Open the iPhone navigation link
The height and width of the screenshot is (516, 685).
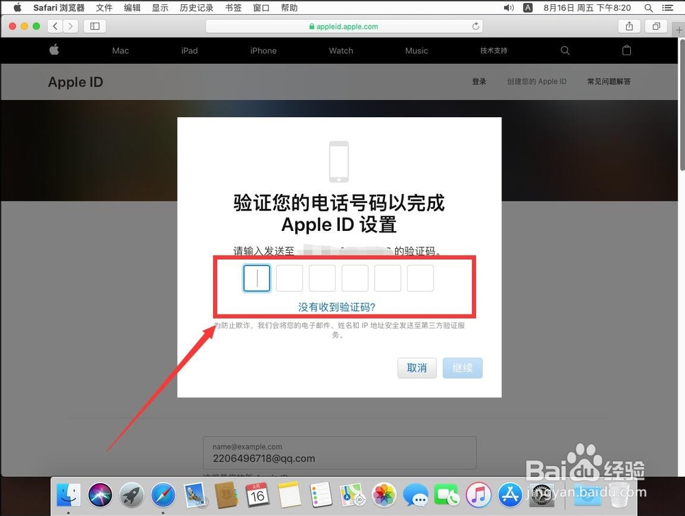(x=263, y=51)
